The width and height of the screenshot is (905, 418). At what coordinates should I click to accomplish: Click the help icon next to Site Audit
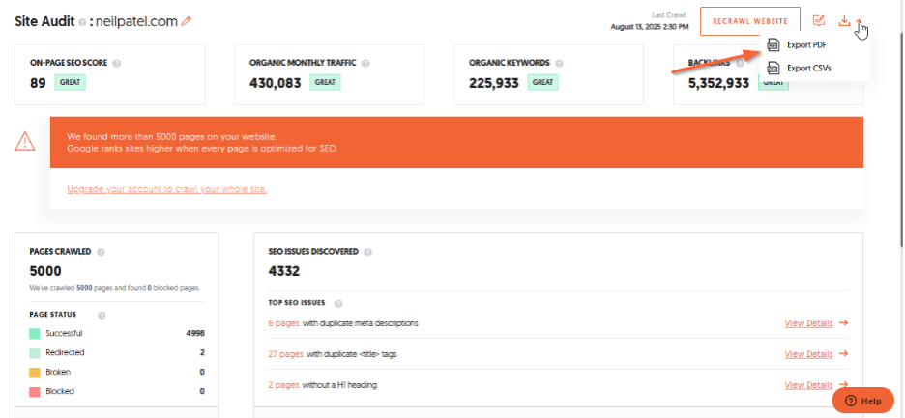82,22
